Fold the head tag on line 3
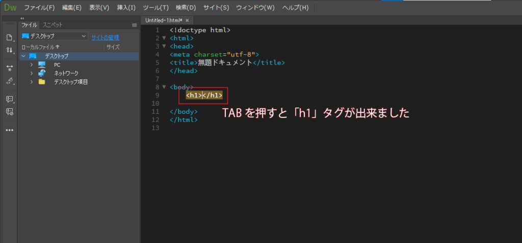The image size is (522, 243). 164,46
